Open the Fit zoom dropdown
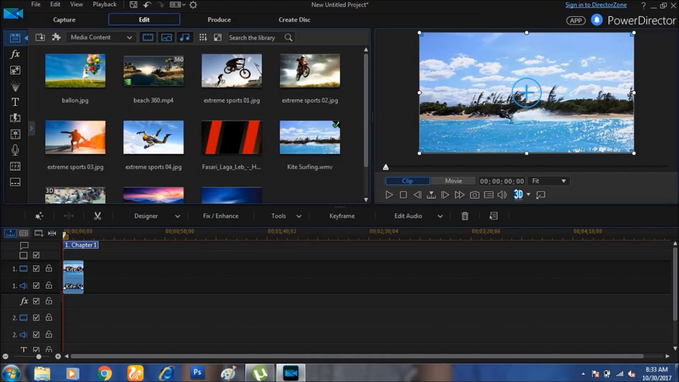The image size is (679, 382). [549, 181]
